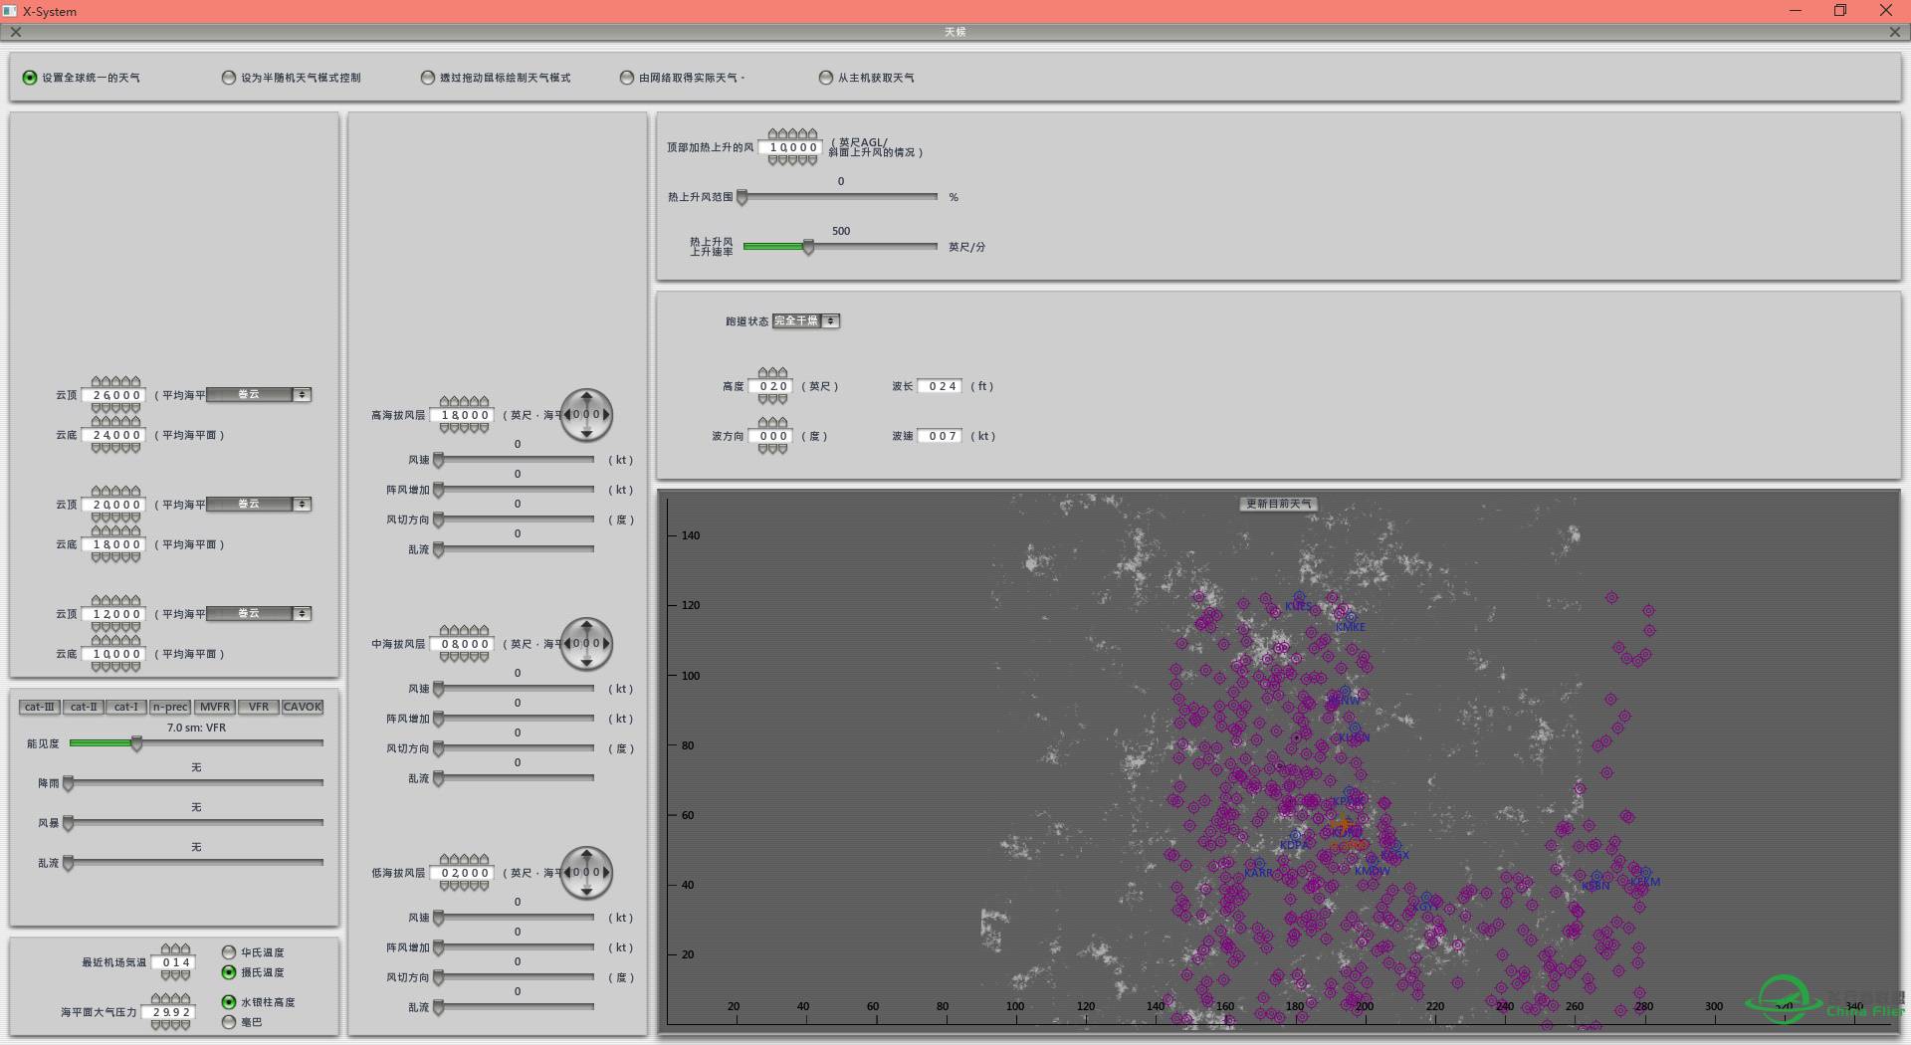Click KARR airport label on map
The height and width of the screenshot is (1045, 1911).
click(x=1258, y=873)
